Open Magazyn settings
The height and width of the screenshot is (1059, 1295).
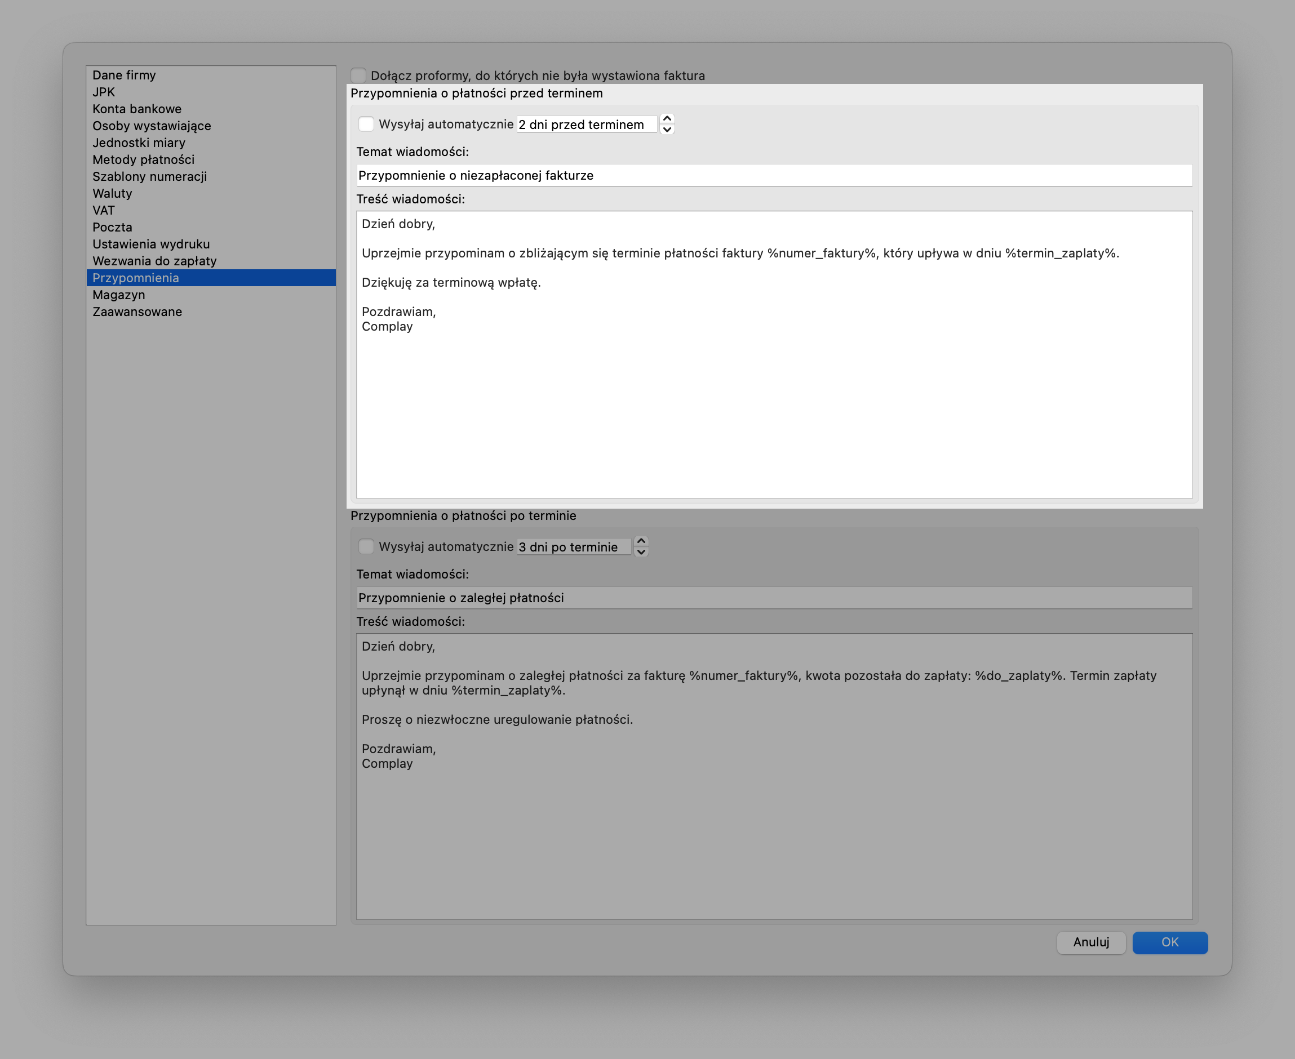click(211, 295)
